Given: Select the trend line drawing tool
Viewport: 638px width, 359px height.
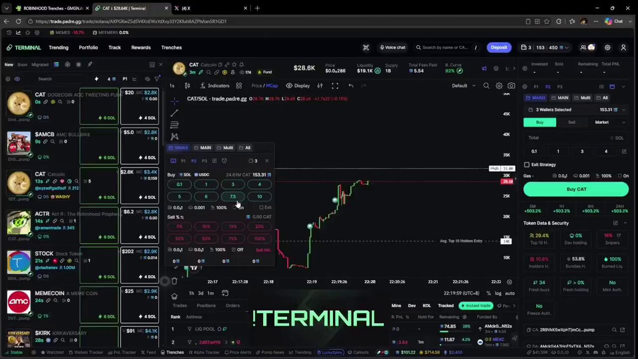Looking at the screenshot, I should (x=174, y=113).
